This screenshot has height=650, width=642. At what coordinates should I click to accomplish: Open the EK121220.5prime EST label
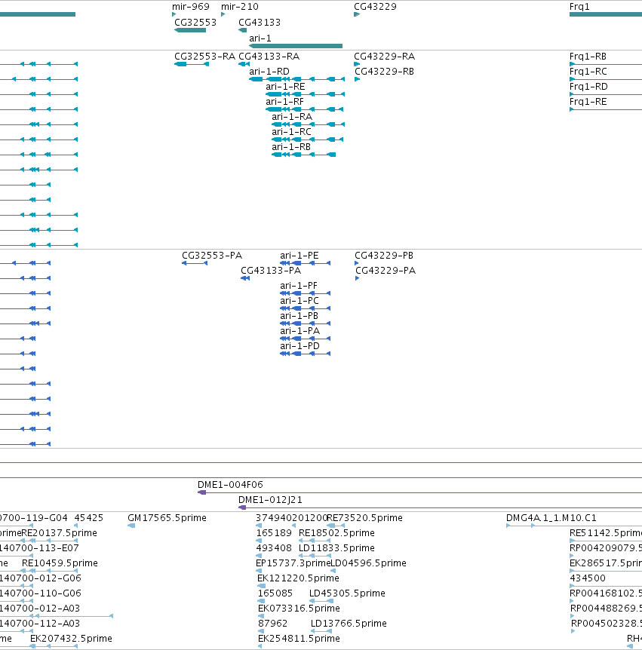click(x=298, y=578)
